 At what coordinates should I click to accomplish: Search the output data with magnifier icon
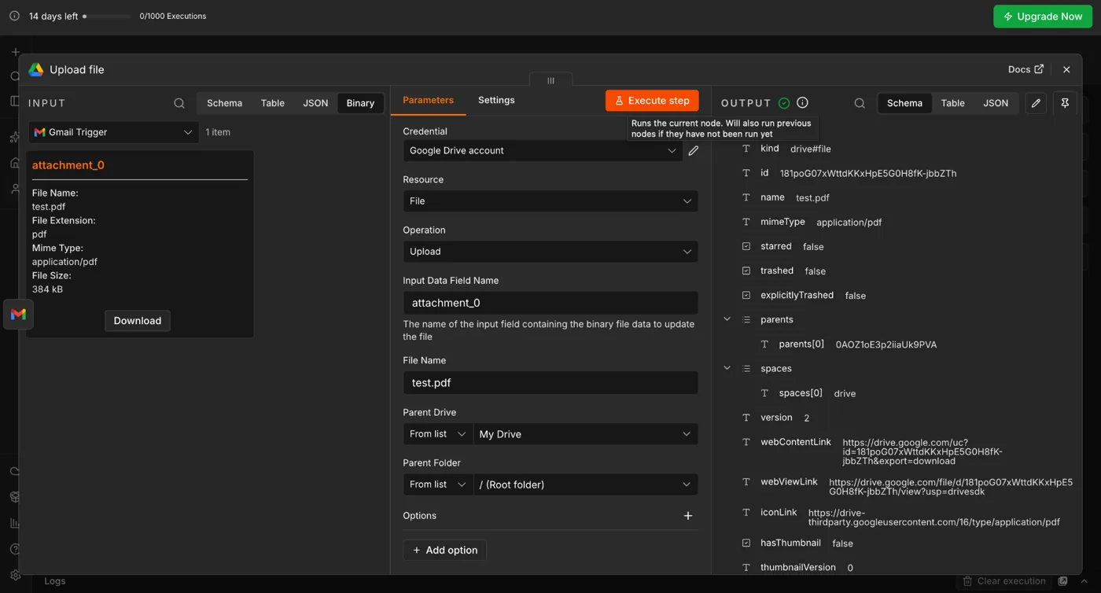(x=860, y=103)
